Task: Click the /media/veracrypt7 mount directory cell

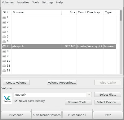Action: pos(90,46)
